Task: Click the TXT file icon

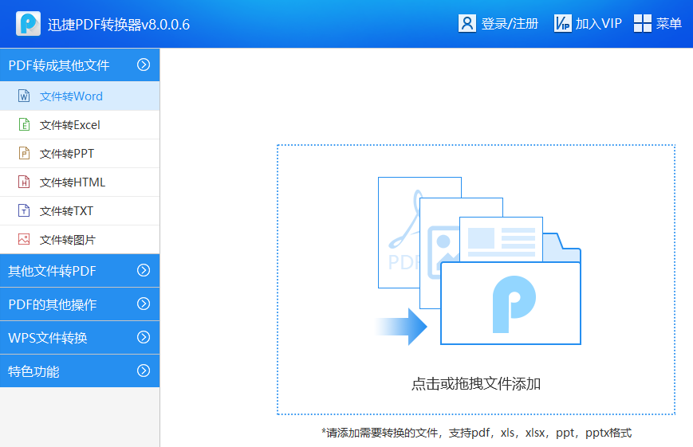Action: (x=24, y=210)
